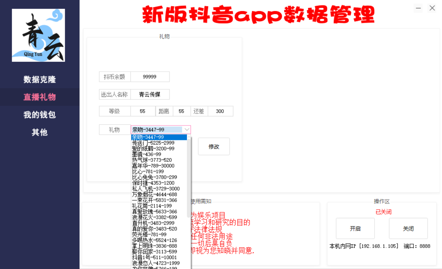Pick 一束花开-5831-366 gift option
Screen dimensions: 442x269
pyautogui.click(x=159, y=200)
